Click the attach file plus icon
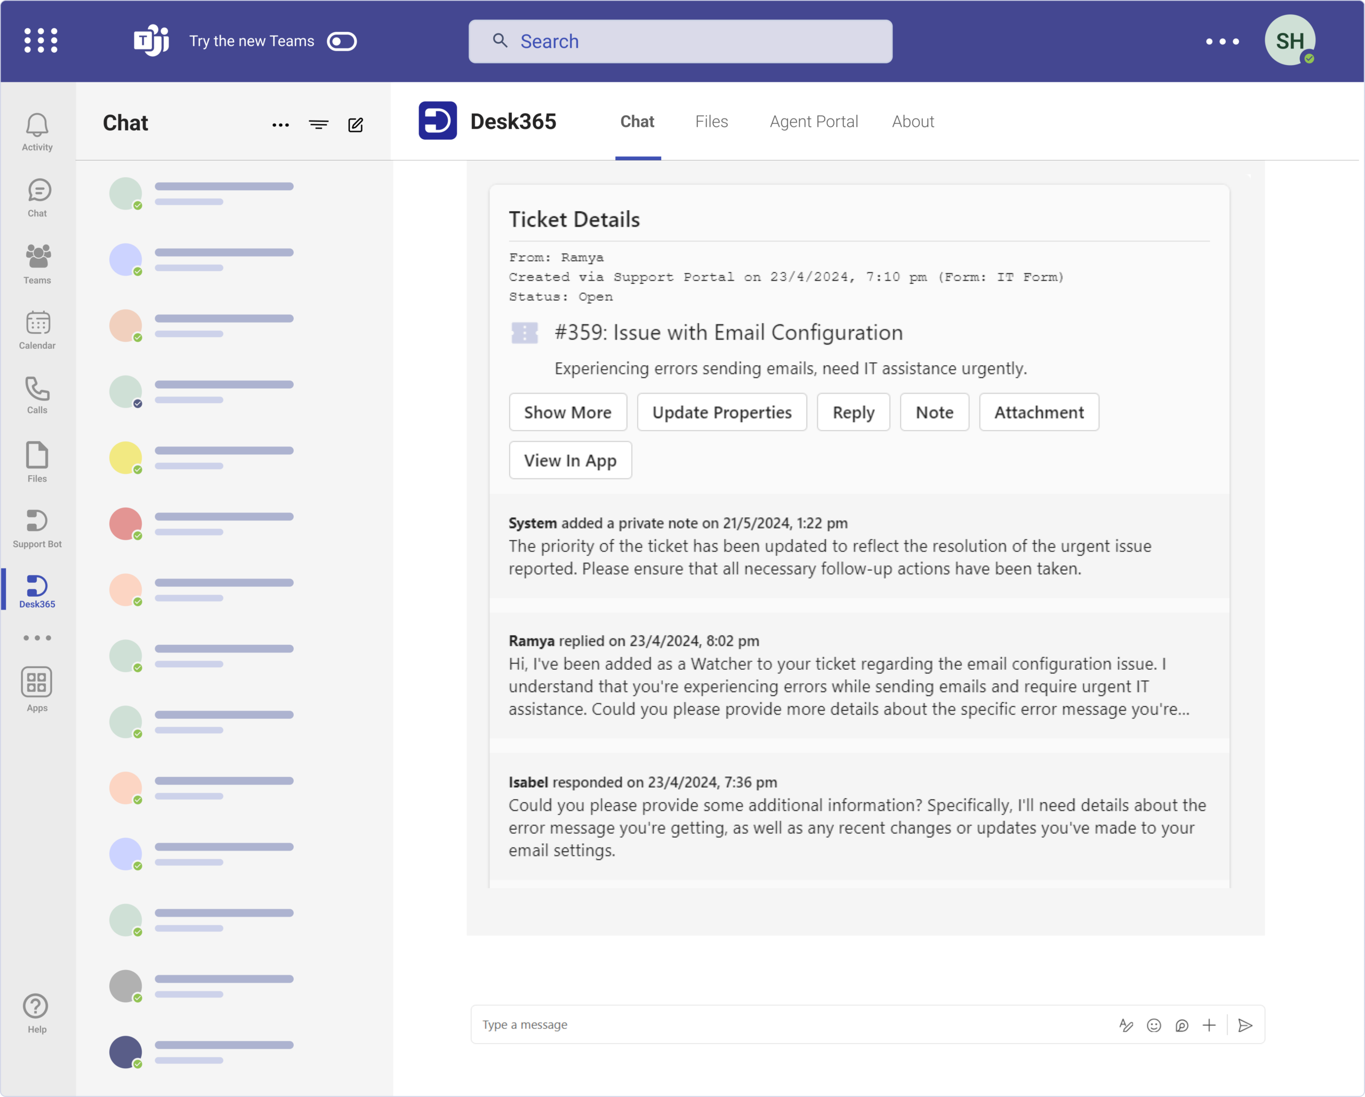The height and width of the screenshot is (1097, 1365). (x=1210, y=1024)
